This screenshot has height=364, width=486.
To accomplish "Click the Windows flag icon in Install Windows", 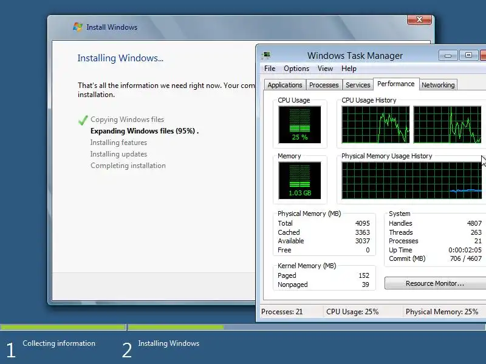I will click(x=78, y=27).
